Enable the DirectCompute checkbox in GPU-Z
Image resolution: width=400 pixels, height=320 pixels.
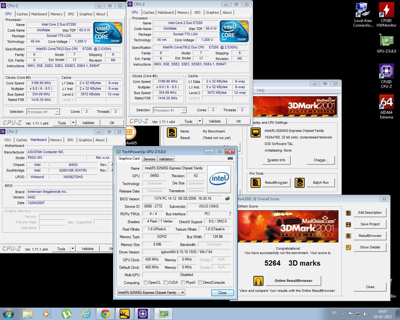click(200, 282)
